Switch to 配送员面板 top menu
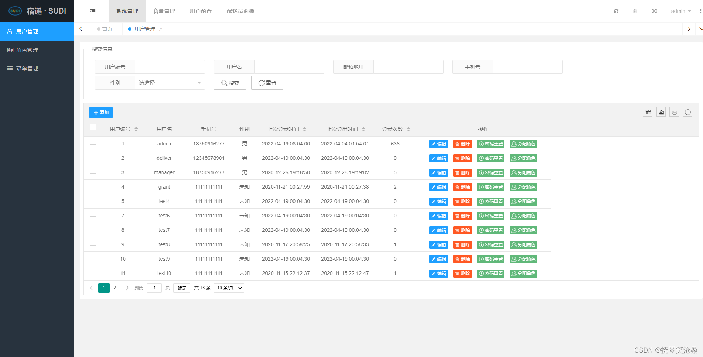Viewport: 703px width, 357px height. [x=241, y=11]
